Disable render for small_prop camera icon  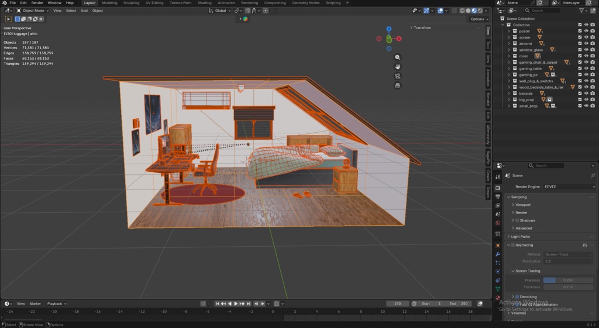coord(593,106)
